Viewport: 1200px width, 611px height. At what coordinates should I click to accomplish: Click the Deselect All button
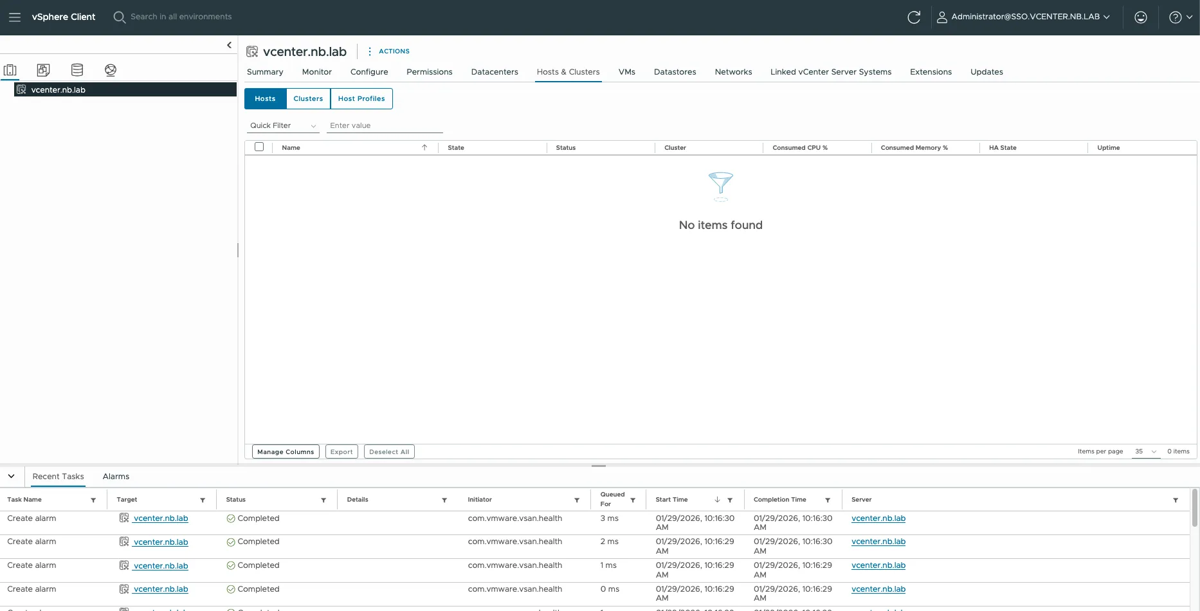click(x=389, y=451)
